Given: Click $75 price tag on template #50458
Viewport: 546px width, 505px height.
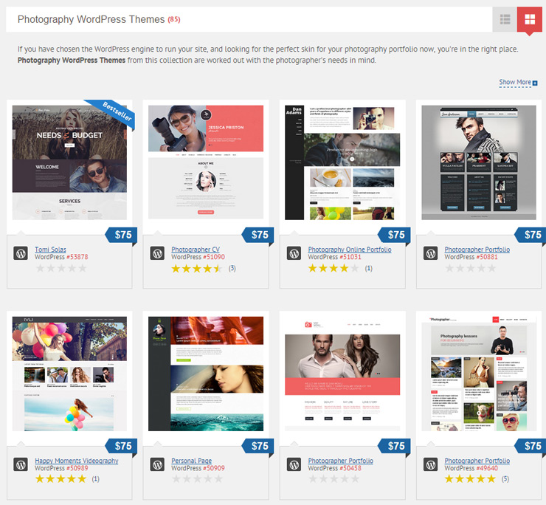Looking at the screenshot, I should tap(395, 446).
